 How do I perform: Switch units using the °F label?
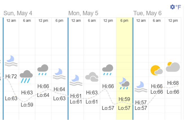[179, 7]
